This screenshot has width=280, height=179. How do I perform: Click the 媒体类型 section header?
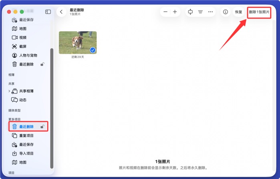coord(14,111)
